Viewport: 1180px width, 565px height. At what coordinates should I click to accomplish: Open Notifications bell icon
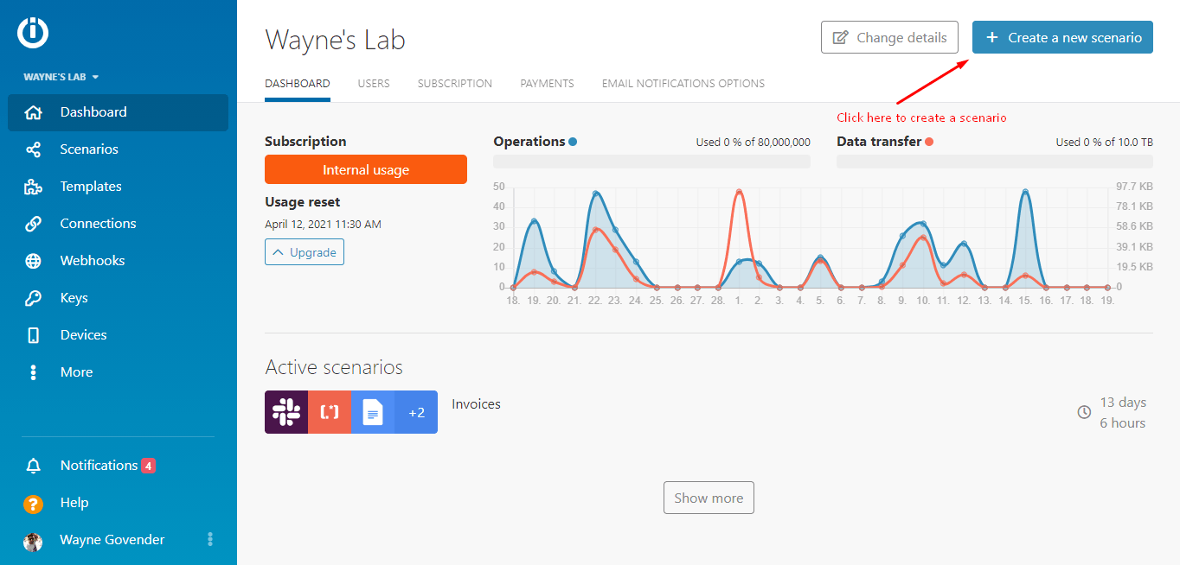(x=34, y=466)
